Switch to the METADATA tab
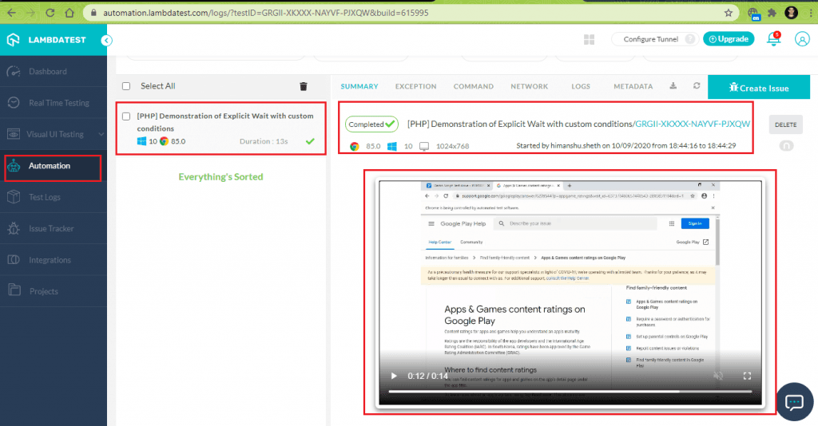Viewport: 818px width, 426px height. tap(633, 86)
